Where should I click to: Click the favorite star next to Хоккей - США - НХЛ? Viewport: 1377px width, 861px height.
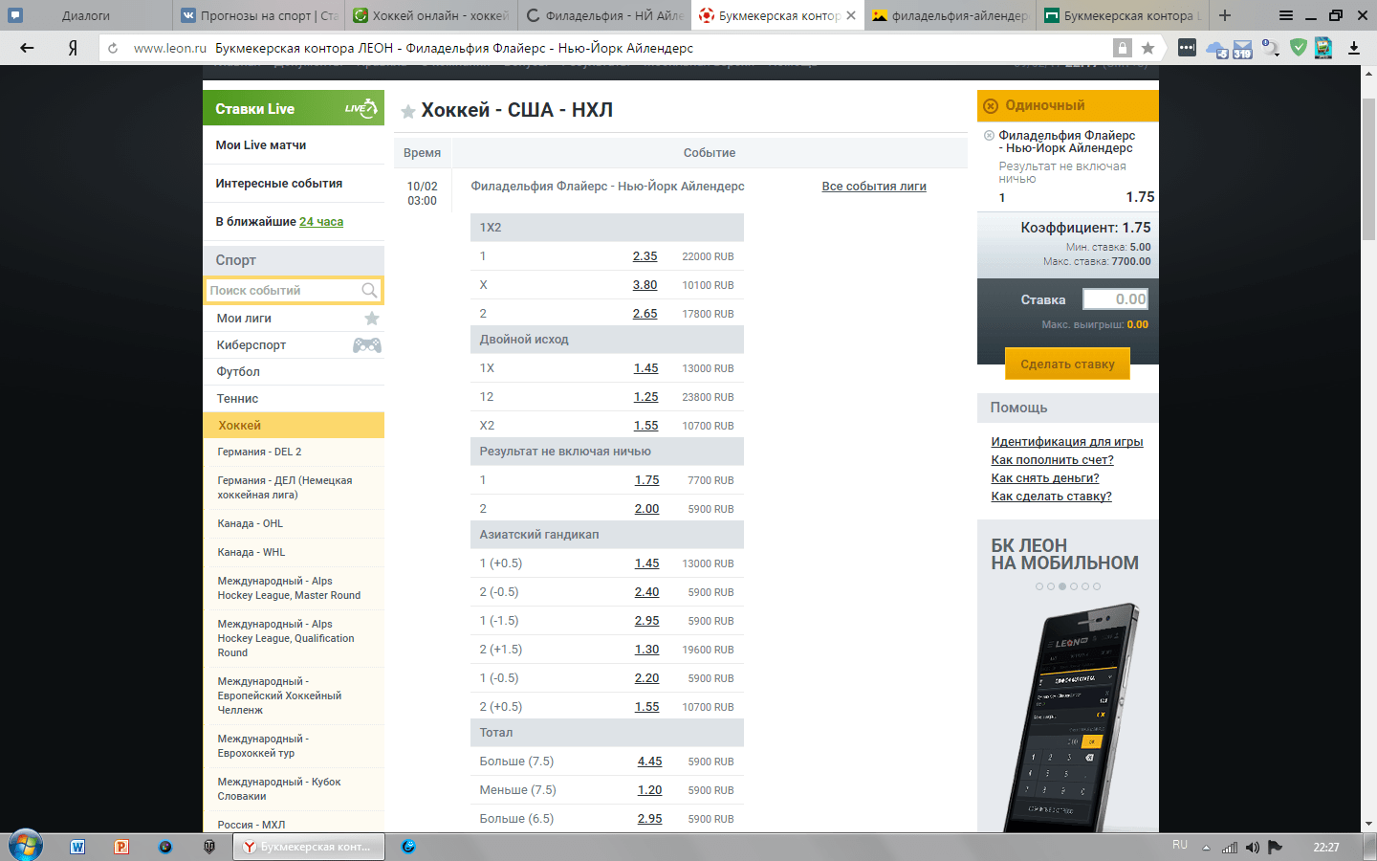pos(408,112)
